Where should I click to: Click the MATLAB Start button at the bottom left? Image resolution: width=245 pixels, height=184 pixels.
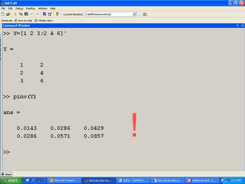(x=6, y=174)
